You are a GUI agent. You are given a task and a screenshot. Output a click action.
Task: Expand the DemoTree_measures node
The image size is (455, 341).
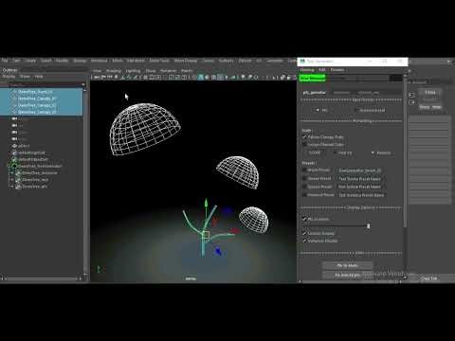click(12, 173)
